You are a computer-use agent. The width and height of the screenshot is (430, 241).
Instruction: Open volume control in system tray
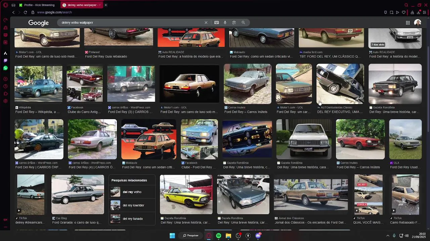(406, 236)
